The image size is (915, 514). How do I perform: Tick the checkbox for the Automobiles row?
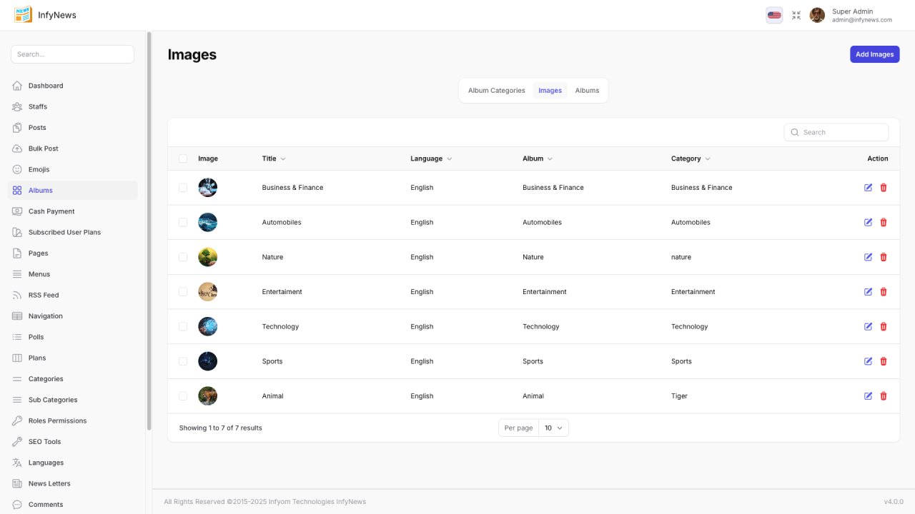pyautogui.click(x=183, y=223)
